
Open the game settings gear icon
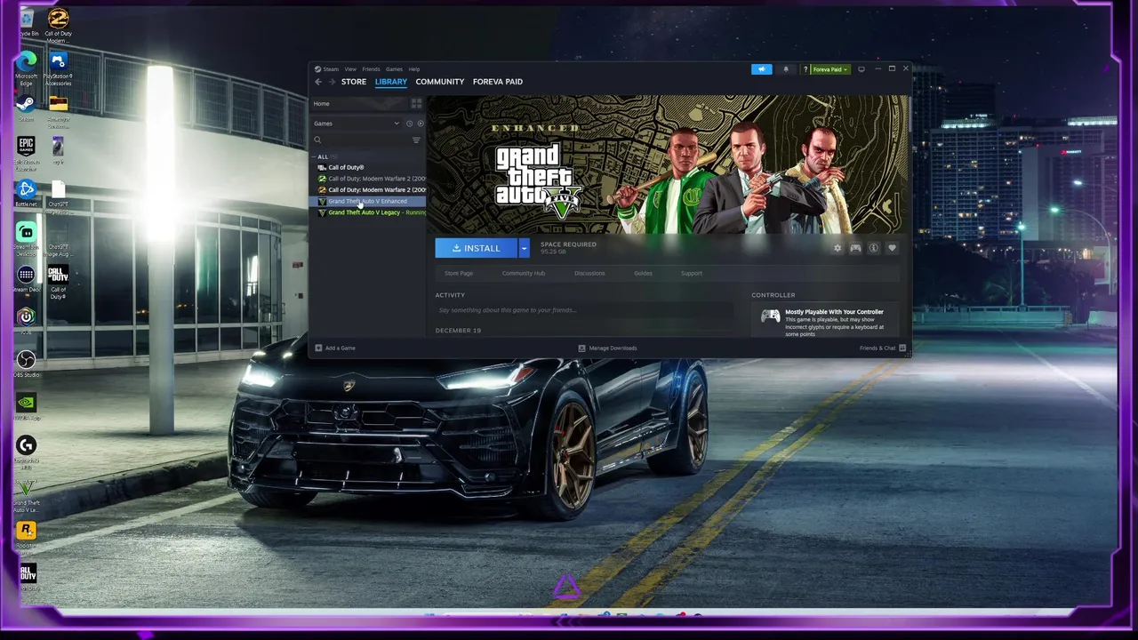837,248
